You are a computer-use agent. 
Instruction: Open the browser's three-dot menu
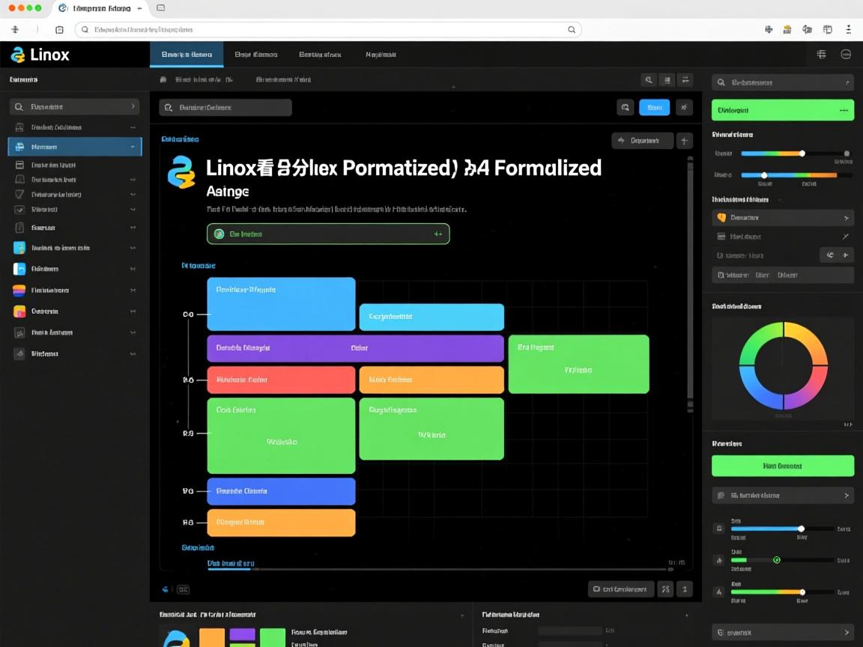click(848, 30)
